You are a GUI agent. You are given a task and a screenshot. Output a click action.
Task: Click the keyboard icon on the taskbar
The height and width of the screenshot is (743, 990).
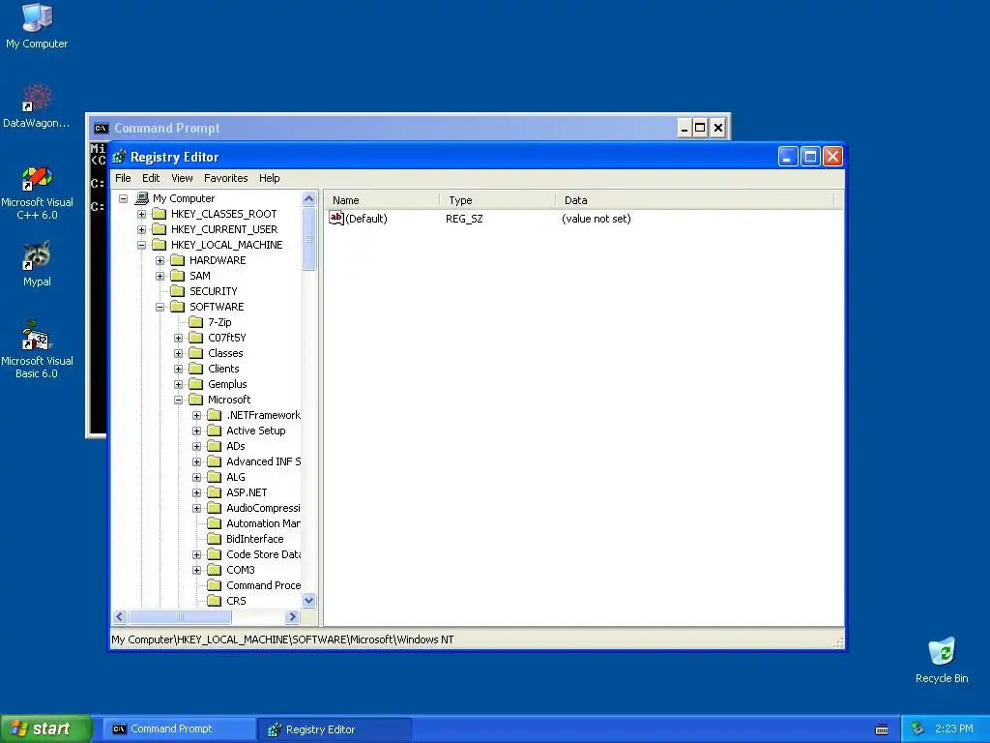(882, 729)
